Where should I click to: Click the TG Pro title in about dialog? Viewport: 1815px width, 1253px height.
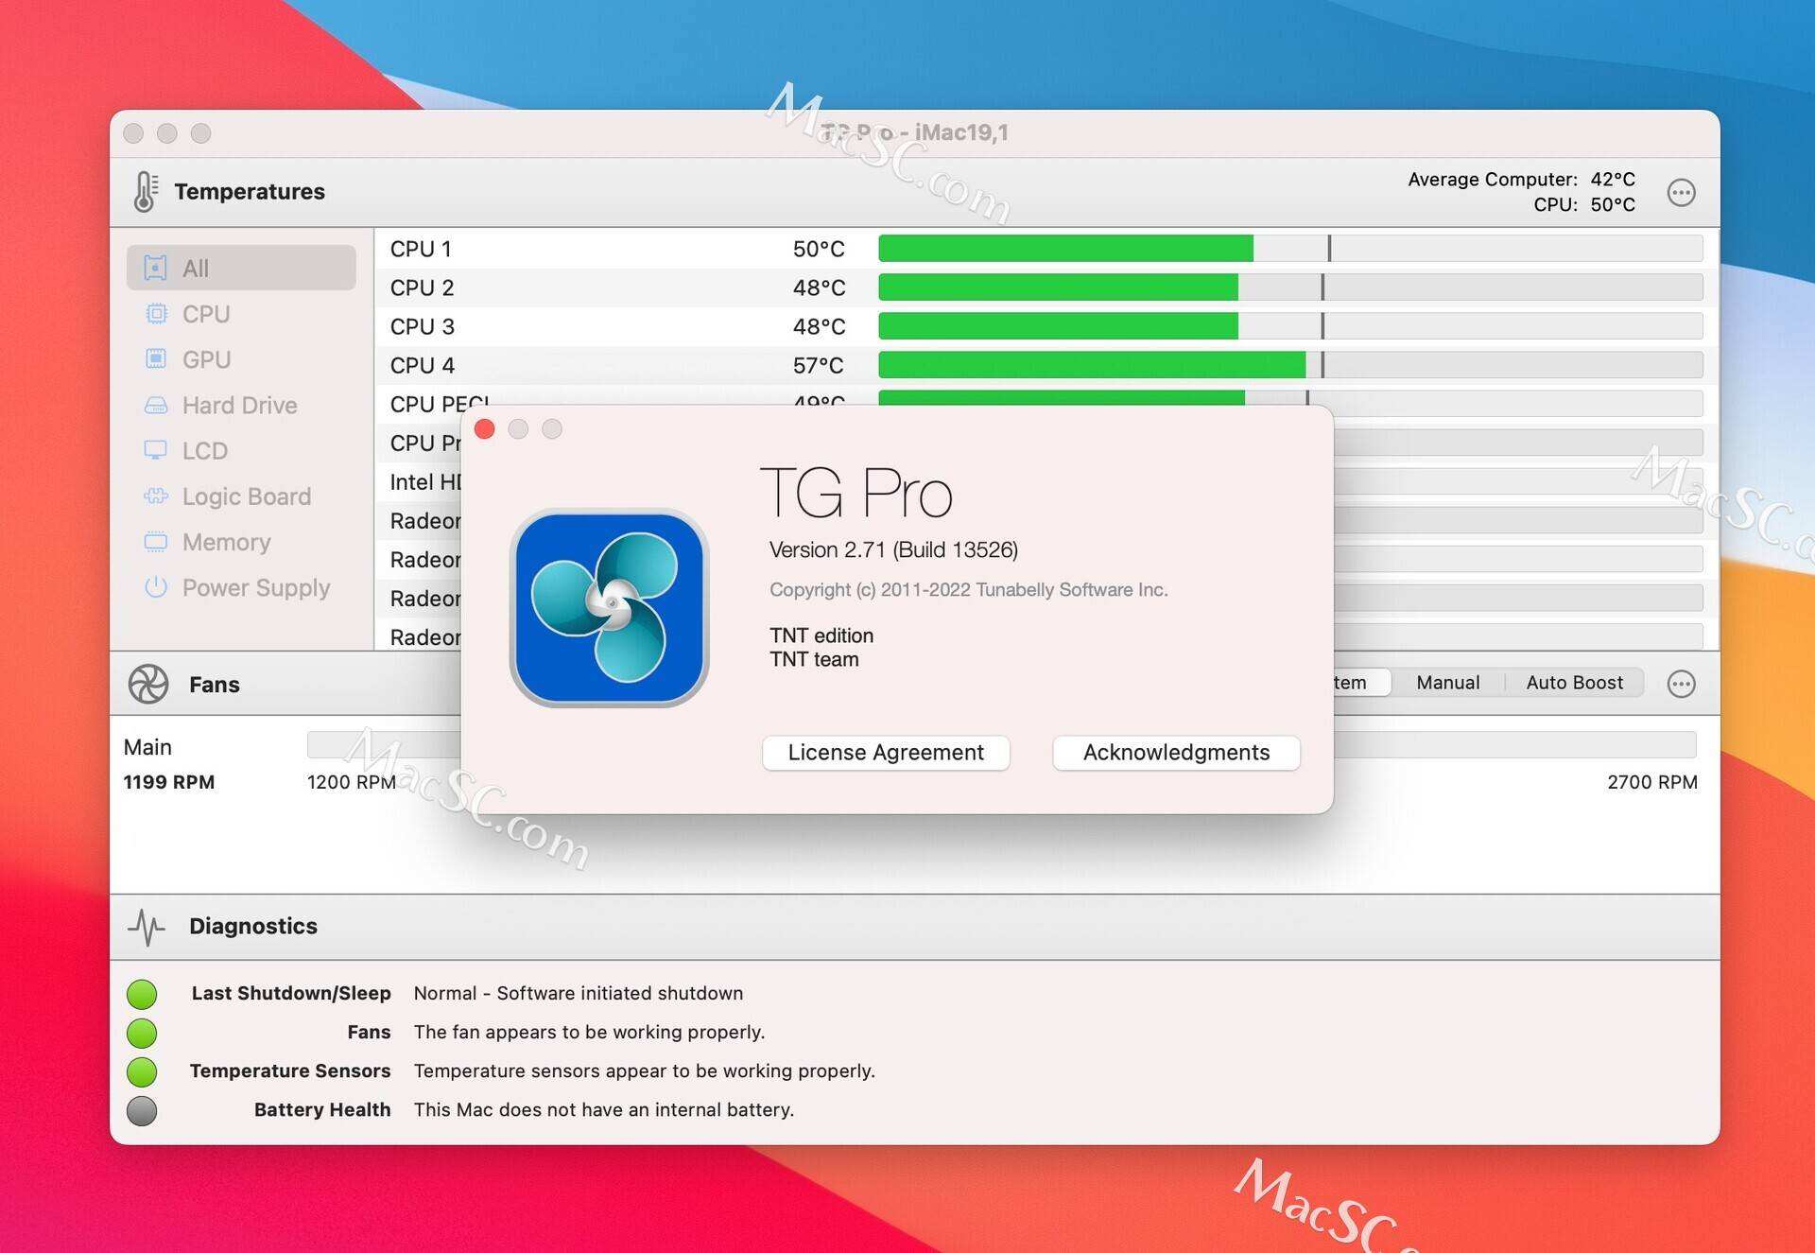coord(856,492)
